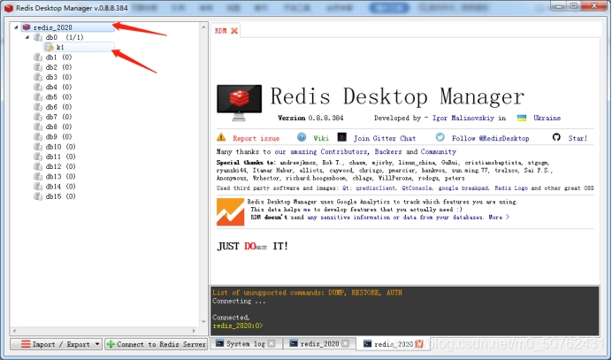Image resolution: width=612 pixels, height=360 pixels.
Task: Click the db1 database icon
Action: point(38,57)
